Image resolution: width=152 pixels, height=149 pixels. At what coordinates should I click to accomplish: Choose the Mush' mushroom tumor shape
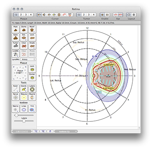(32, 29)
